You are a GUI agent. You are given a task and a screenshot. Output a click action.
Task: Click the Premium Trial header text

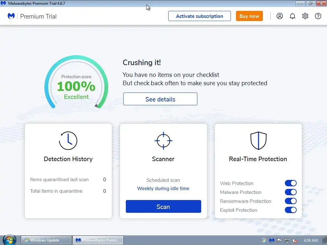coord(38,17)
